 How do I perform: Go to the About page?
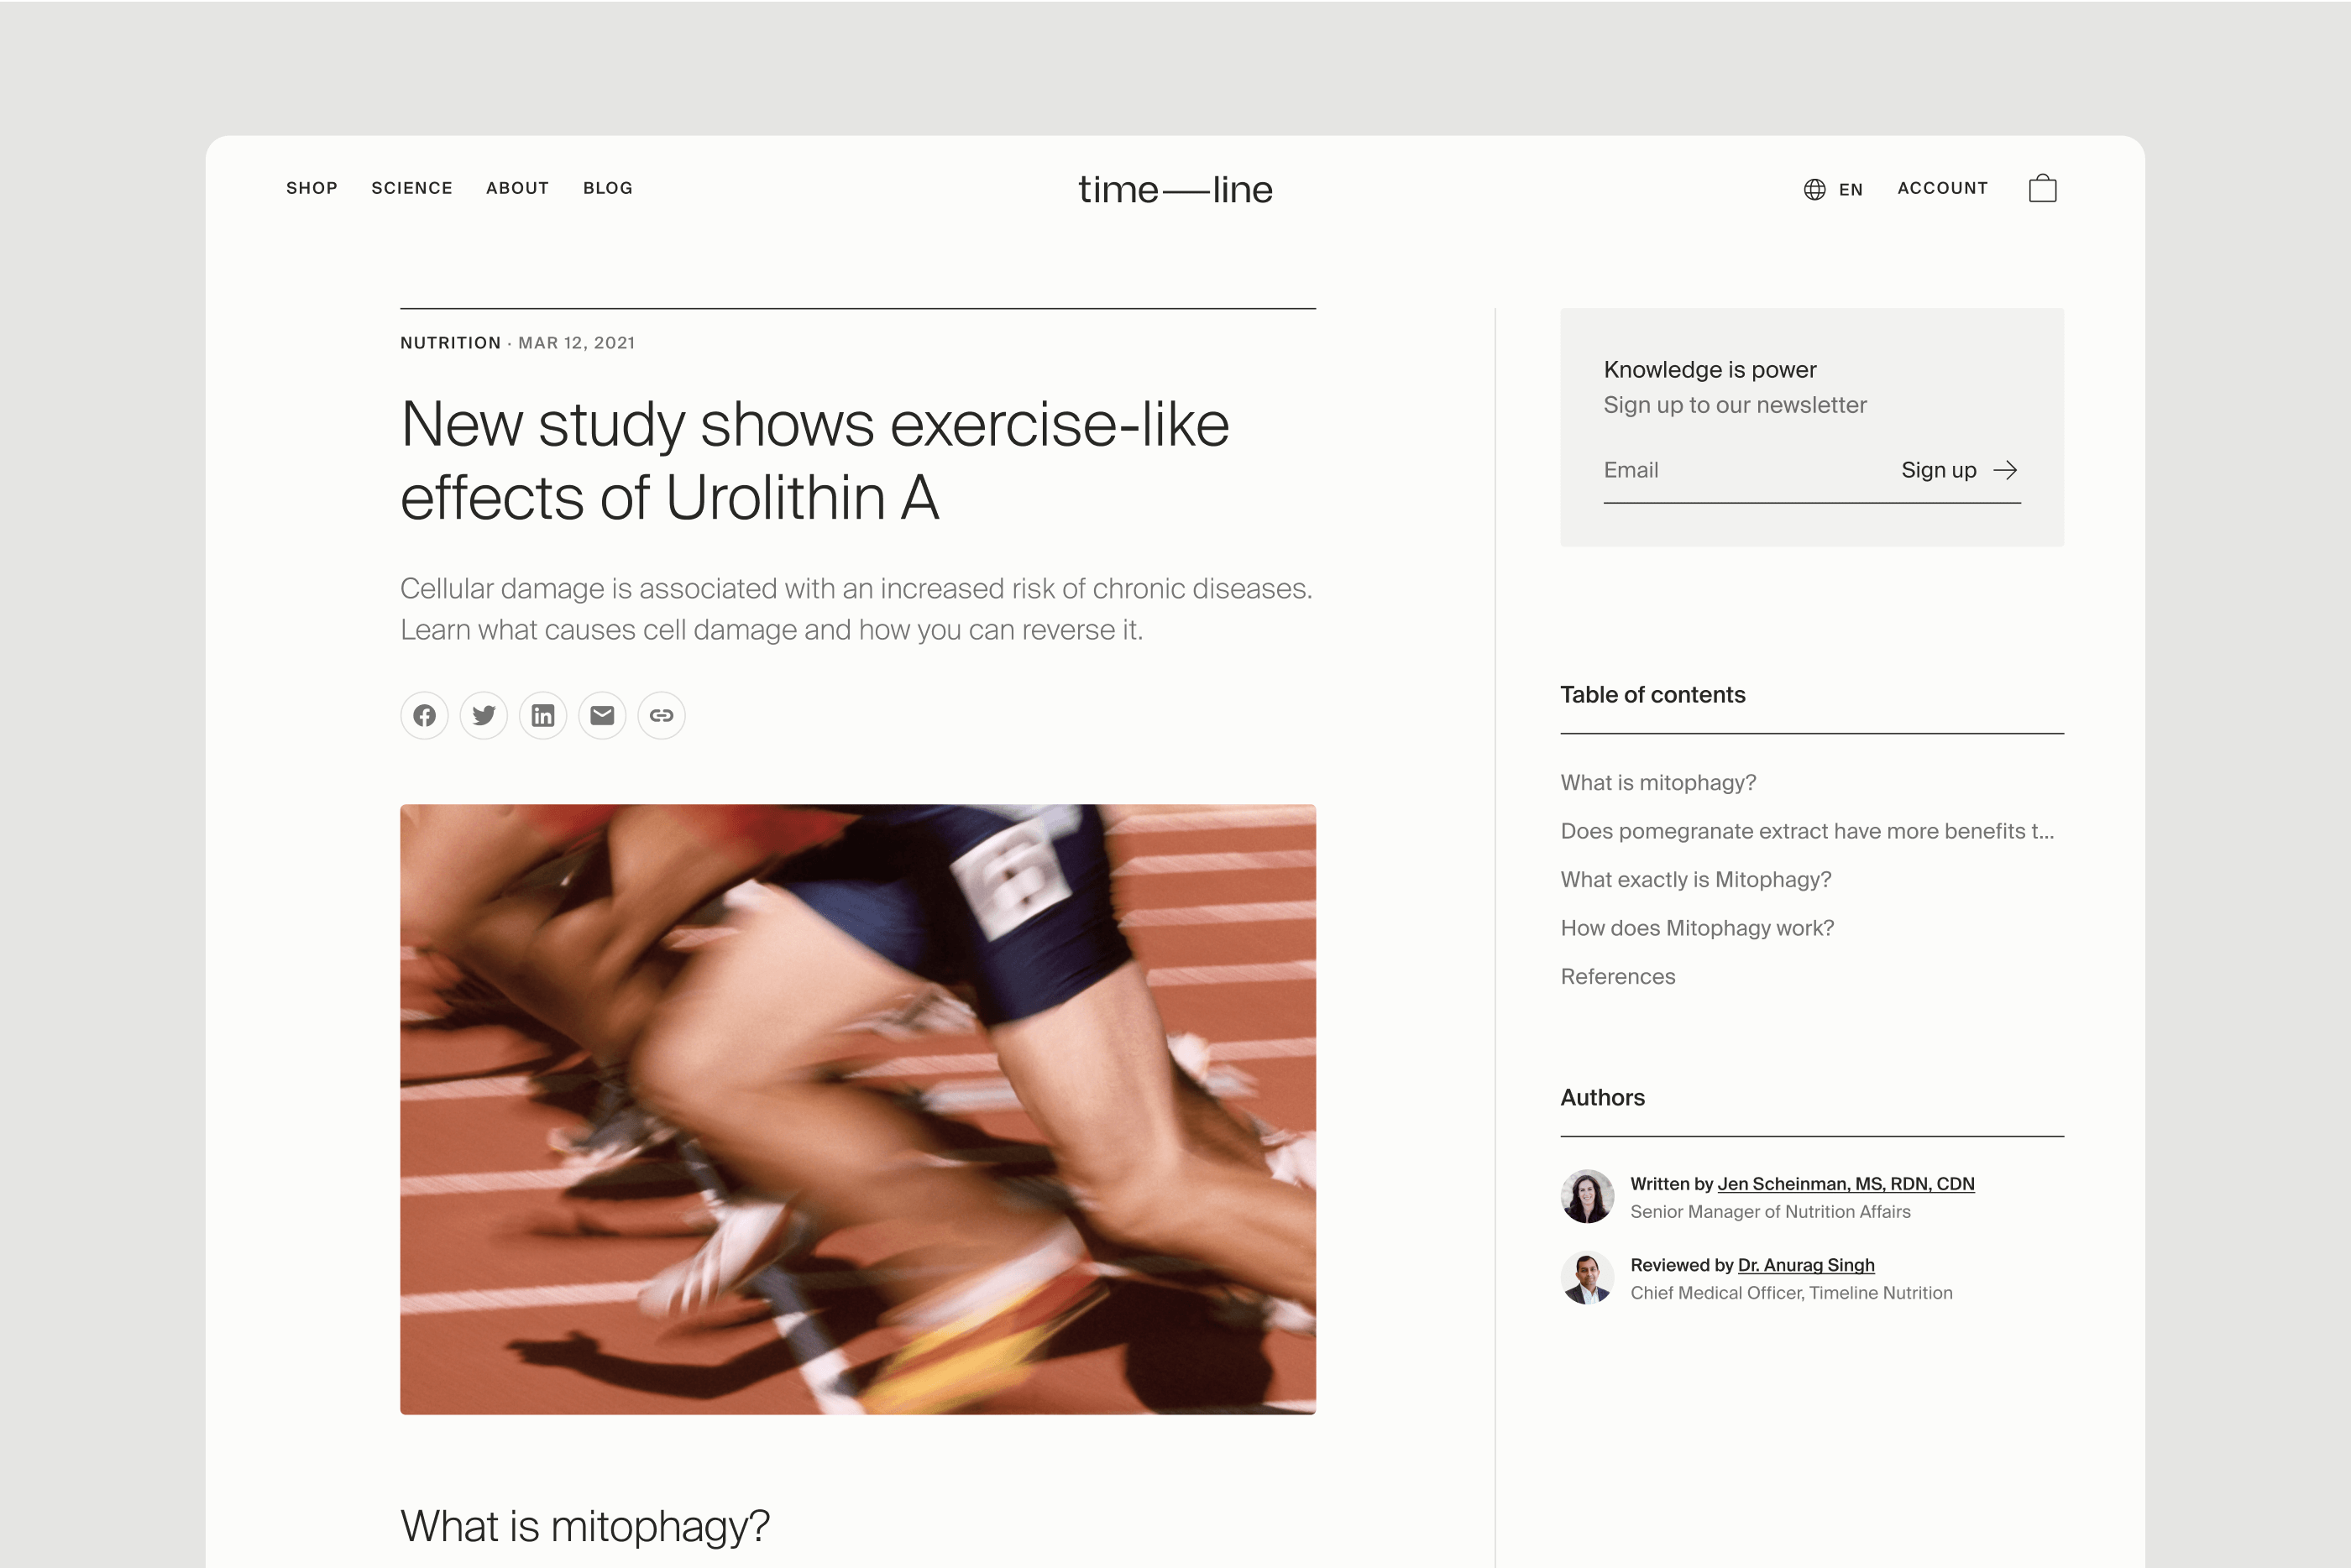(x=517, y=188)
